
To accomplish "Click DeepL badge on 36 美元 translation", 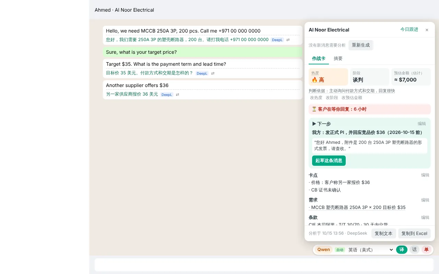I will tap(167, 95).
